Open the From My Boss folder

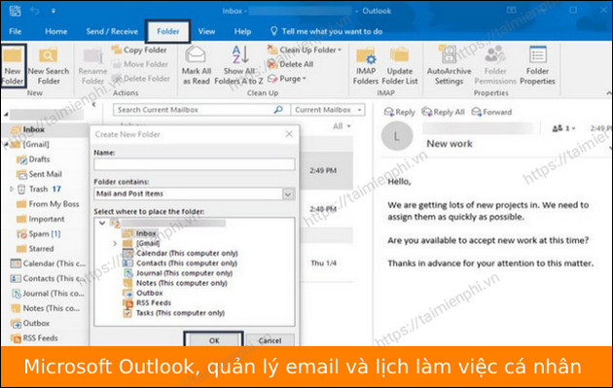pyautogui.click(x=48, y=204)
